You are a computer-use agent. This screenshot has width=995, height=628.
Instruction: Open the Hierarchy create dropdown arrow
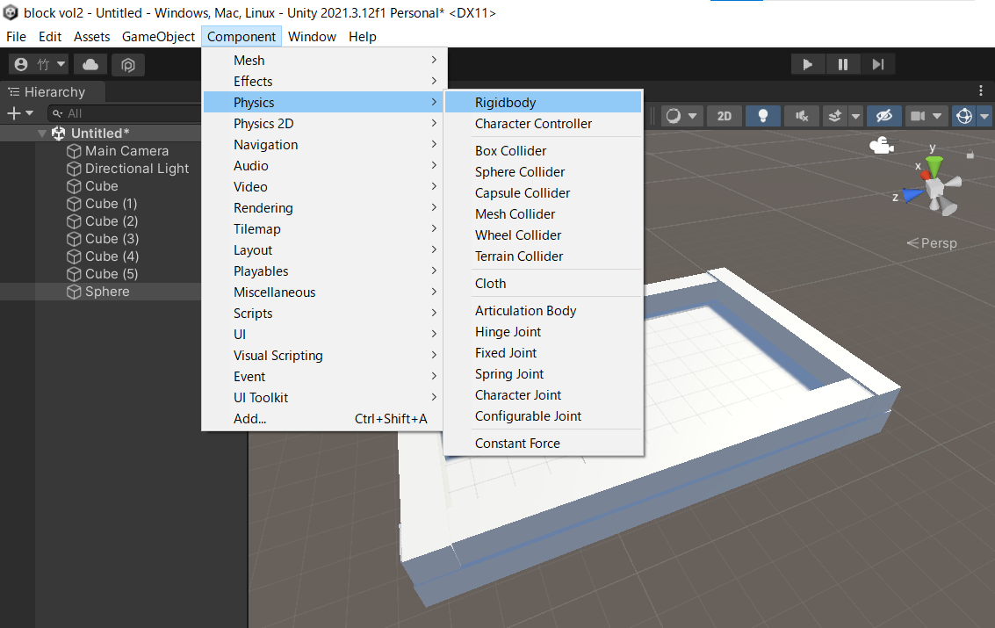pyautogui.click(x=29, y=113)
